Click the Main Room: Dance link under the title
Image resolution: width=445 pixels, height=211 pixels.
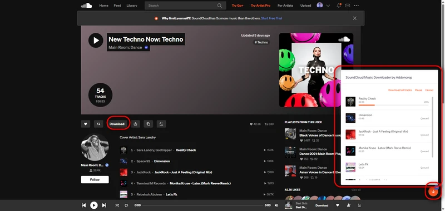125,48
